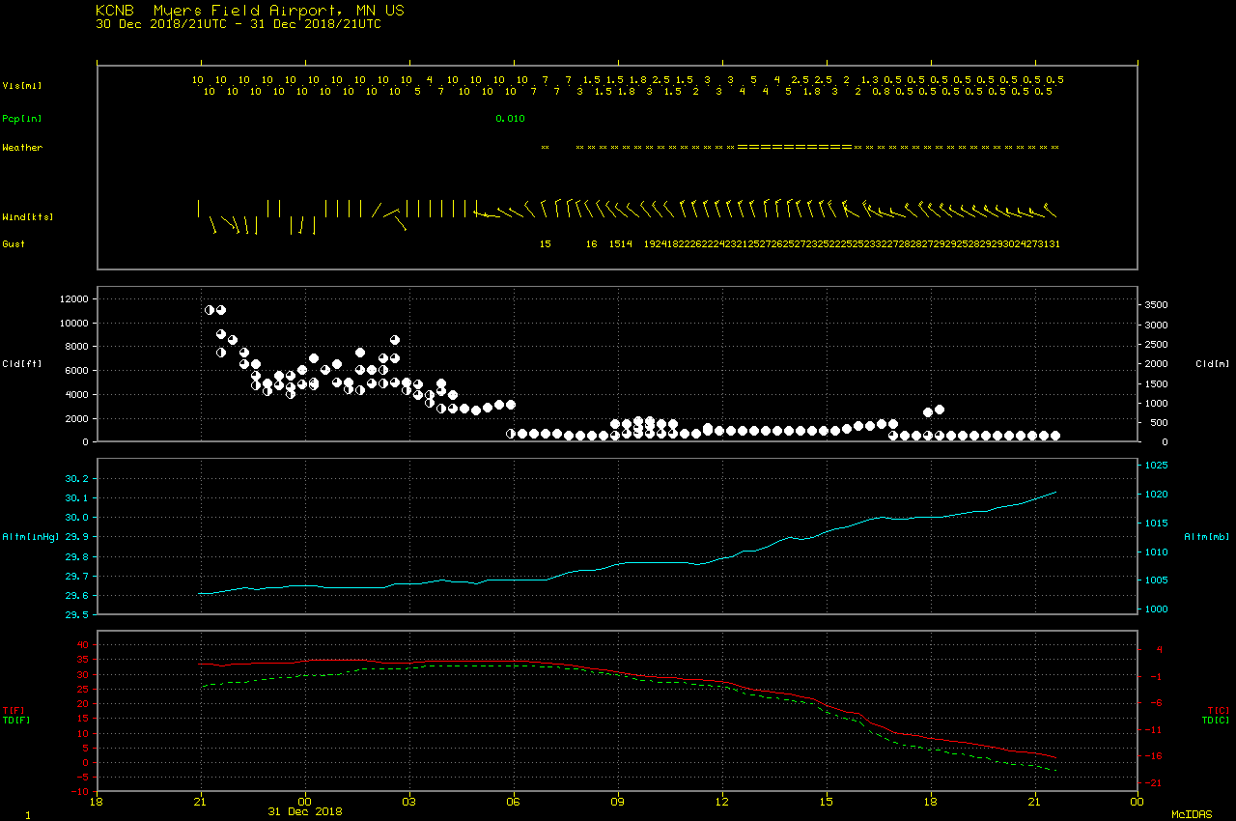The image size is (1236, 821).
Task: Click the Wind[kts] row label
Action: point(27,216)
